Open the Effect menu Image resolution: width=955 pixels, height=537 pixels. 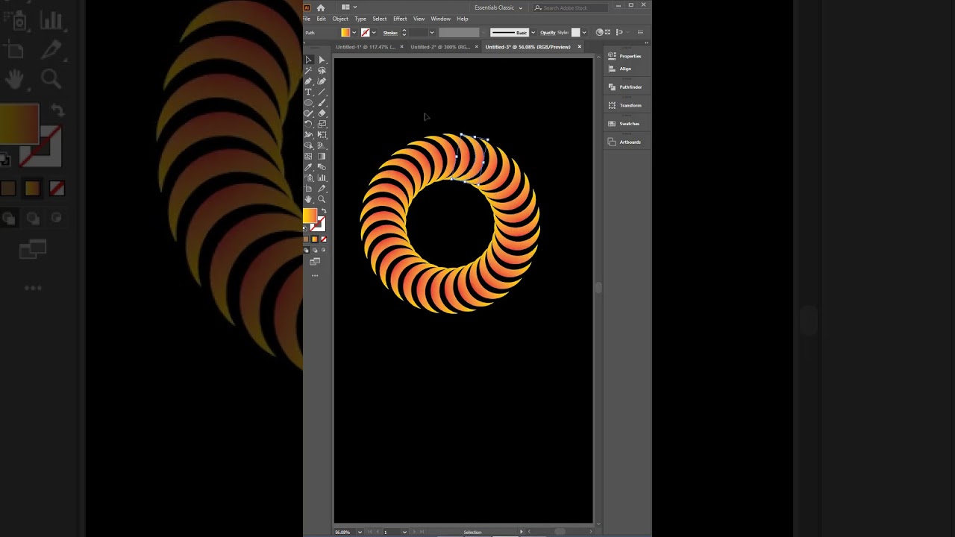click(400, 19)
